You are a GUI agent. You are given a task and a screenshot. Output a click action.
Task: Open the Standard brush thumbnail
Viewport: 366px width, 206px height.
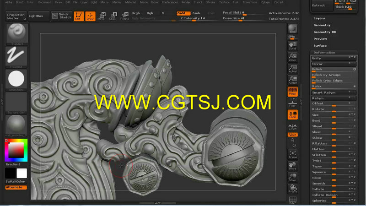click(x=17, y=34)
